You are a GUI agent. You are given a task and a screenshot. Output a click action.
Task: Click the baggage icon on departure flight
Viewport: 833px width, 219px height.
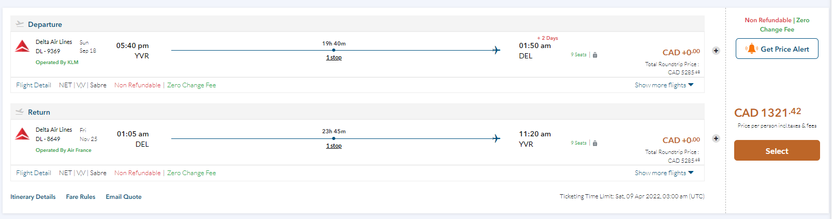pyautogui.click(x=595, y=55)
